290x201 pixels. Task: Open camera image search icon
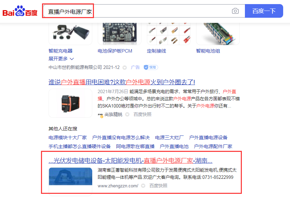point(235,11)
